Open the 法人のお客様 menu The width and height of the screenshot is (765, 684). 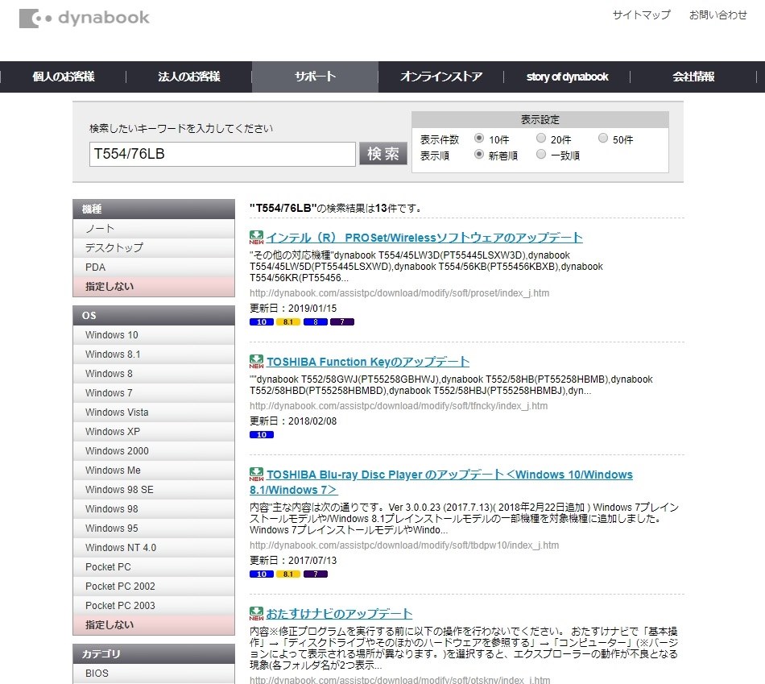(x=188, y=77)
